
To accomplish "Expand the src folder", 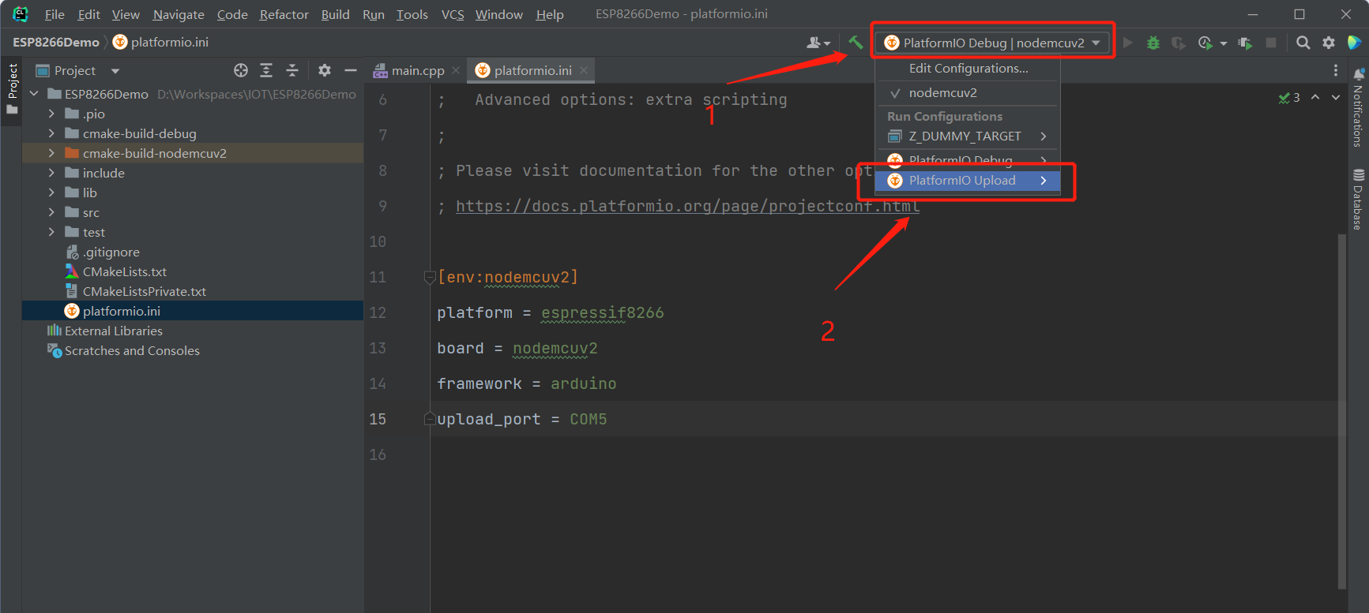I will coord(51,212).
